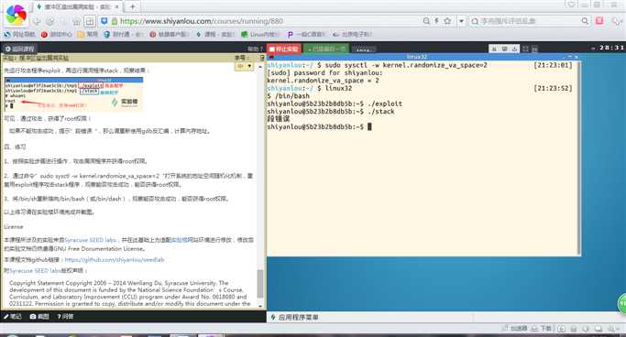Click the grid layout icon beside address bar
This screenshot has height=337, width=626.
point(90,21)
